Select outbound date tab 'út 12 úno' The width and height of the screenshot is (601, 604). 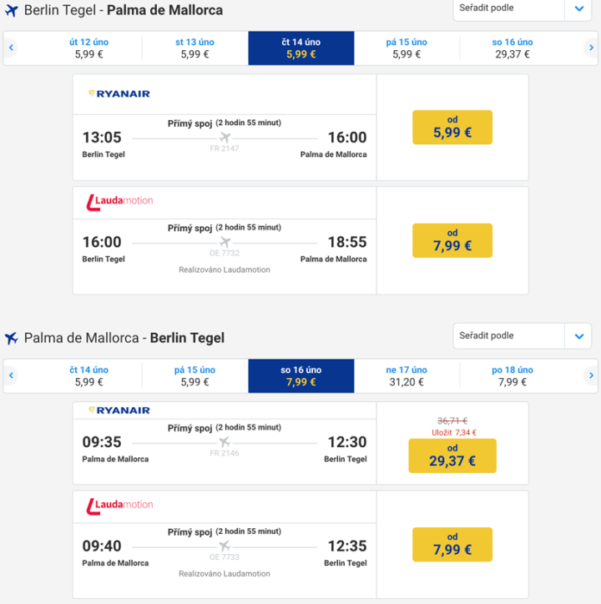(88, 48)
